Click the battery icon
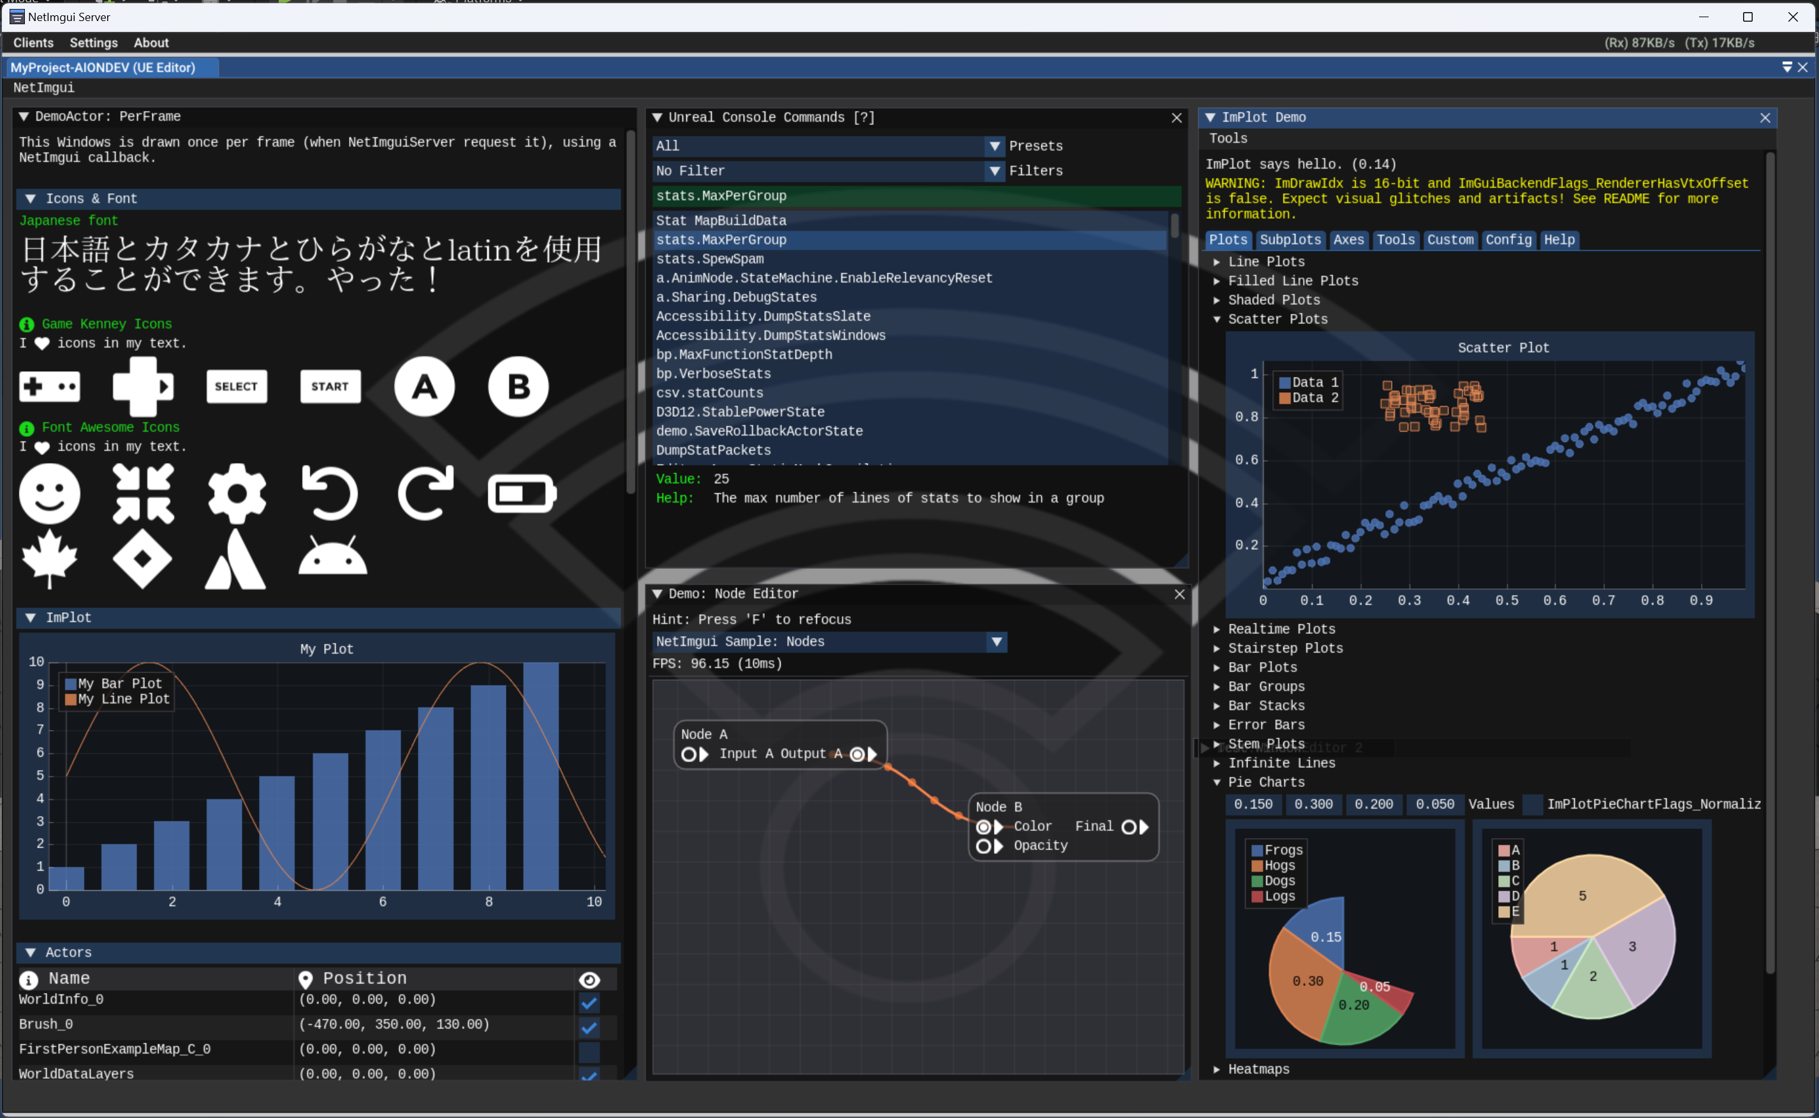This screenshot has width=1819, height=1118. tap(522, 493)
